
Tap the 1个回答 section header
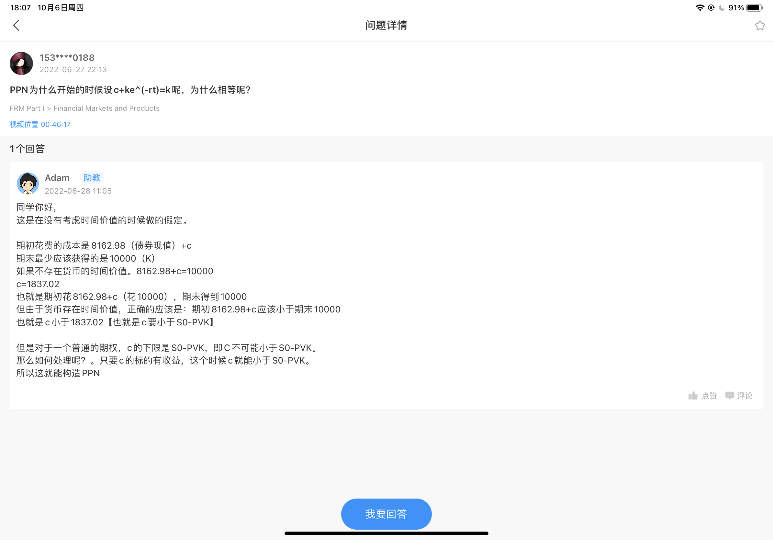point(27,149)
